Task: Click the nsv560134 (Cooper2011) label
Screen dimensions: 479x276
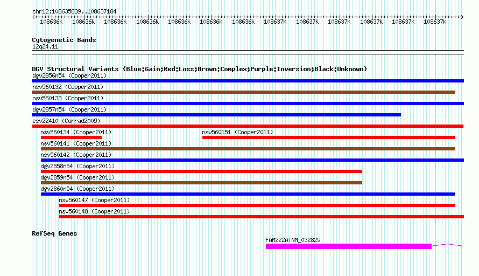Action: (76, 132)
